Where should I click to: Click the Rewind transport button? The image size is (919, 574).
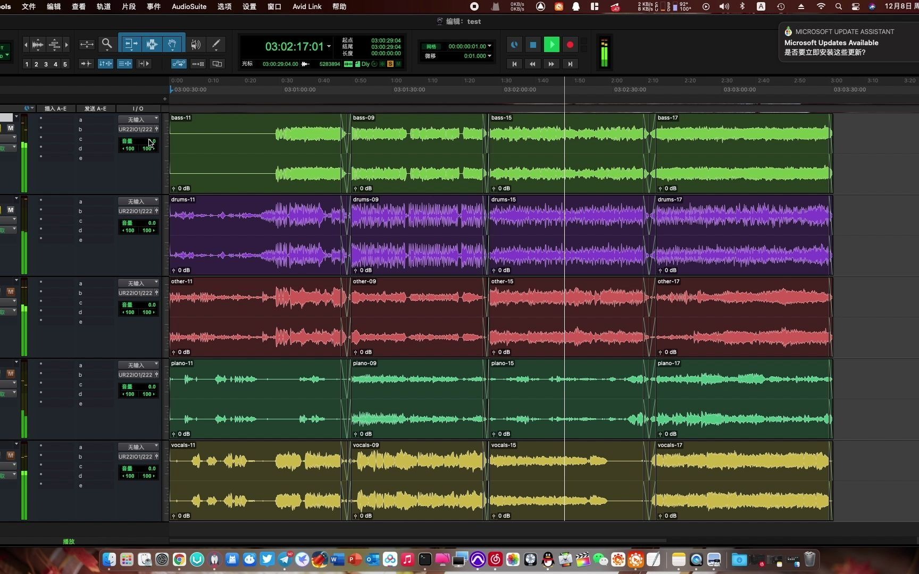pyautogui.click(x=532, y=64)
